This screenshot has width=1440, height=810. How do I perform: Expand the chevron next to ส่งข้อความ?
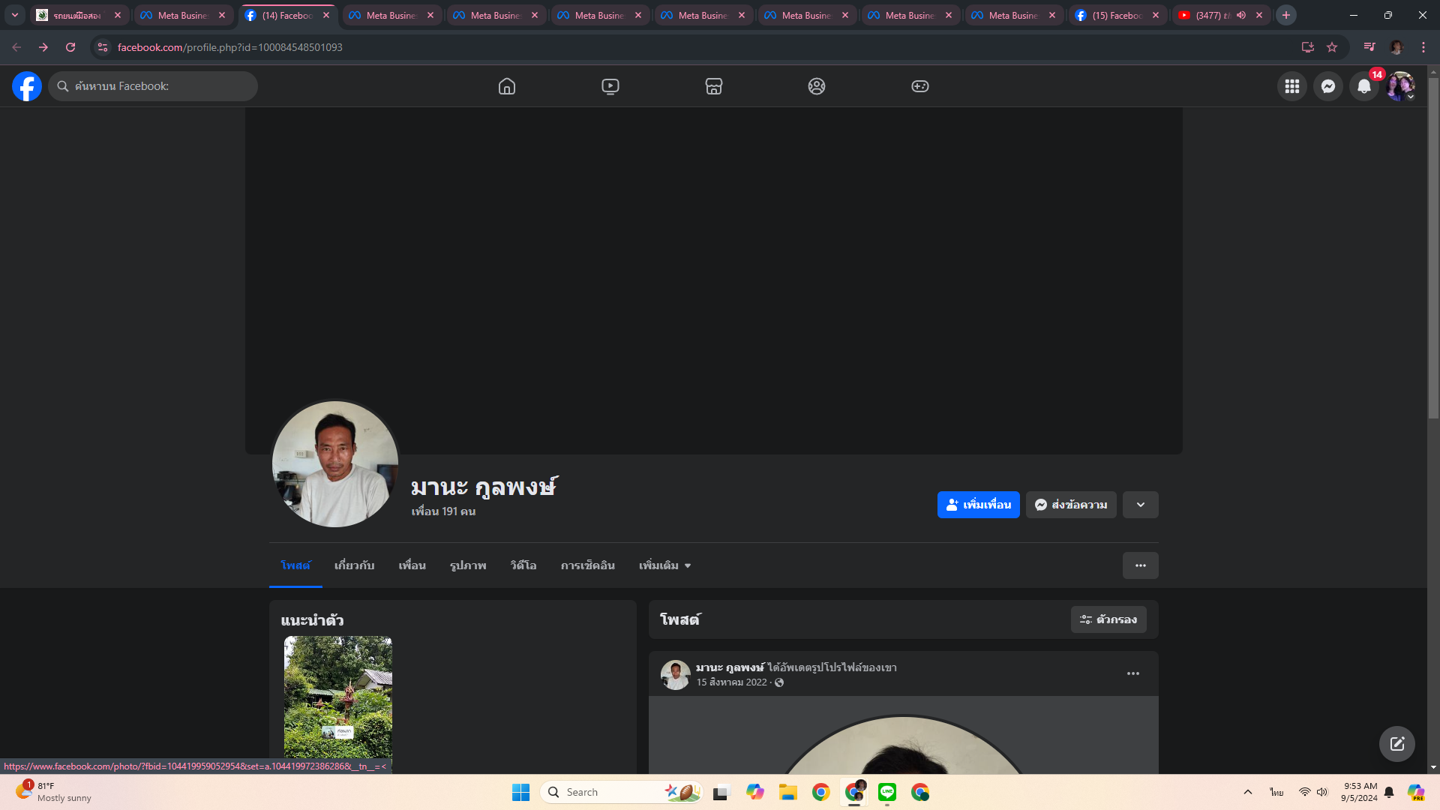pos(1140,505)
